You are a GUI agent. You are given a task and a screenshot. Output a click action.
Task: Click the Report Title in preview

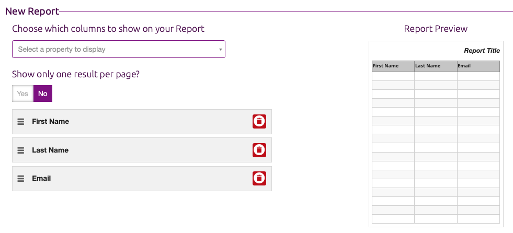coord(482,51)
